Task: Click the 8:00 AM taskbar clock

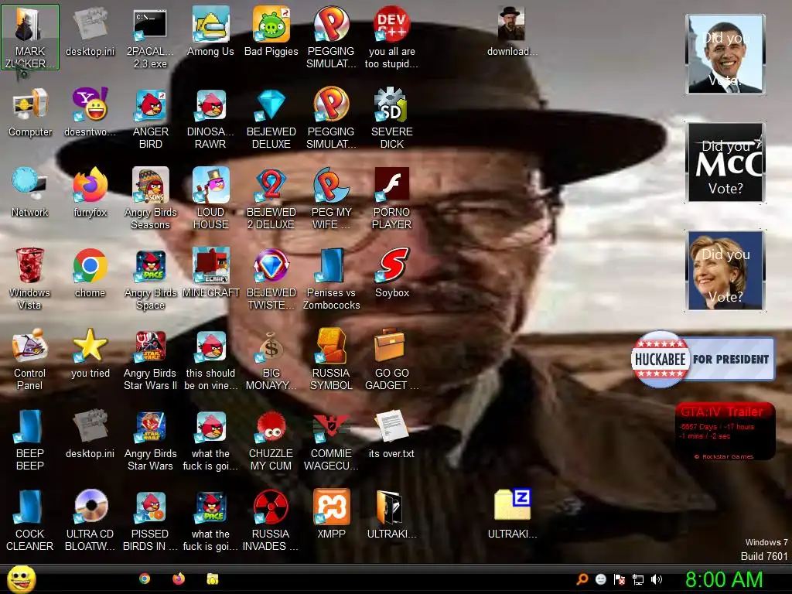Action: (x=724, y=579)
